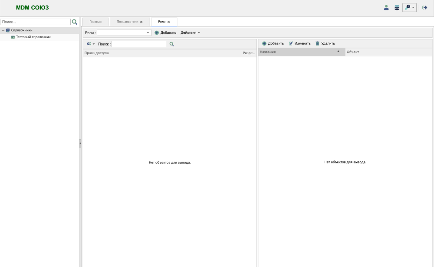Open the key icon dropdown menu
This screenshot has height=267, width=434.
click(409, 8)
